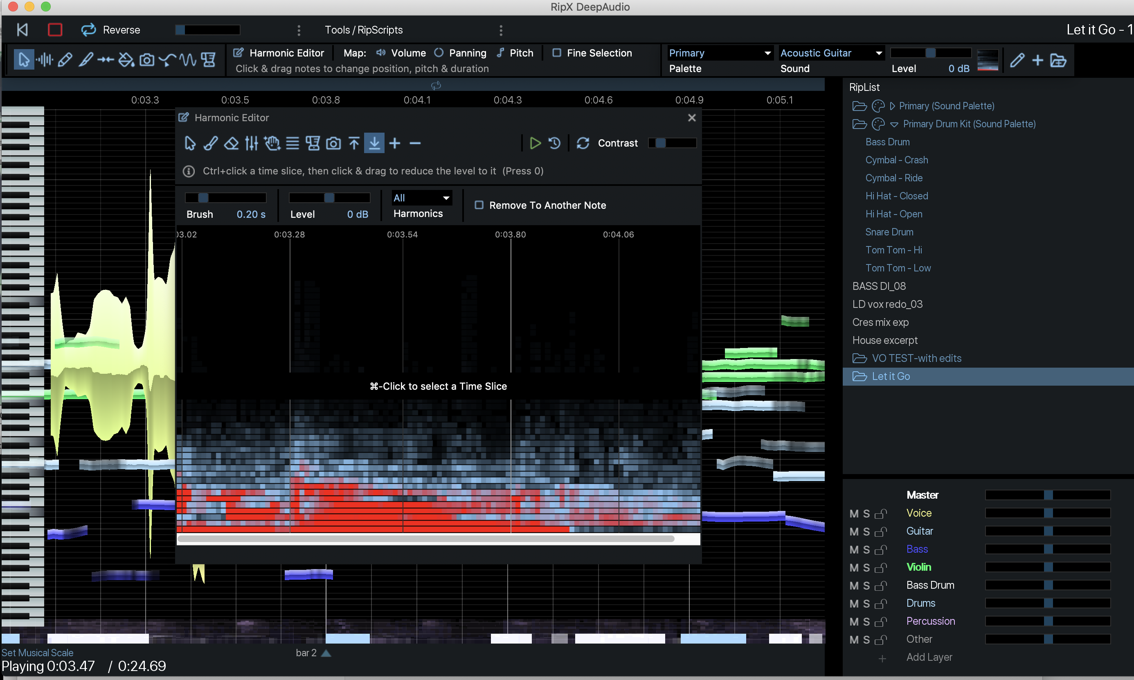This screenshot has width=1134, height=680.
Task: Click the camera snapshot tool in main toolbar
Action: (x=146, y=60)
